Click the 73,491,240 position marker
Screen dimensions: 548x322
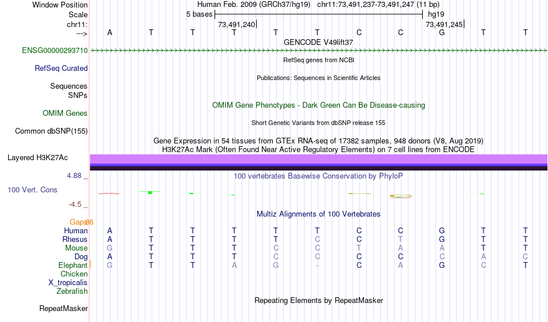237,25
